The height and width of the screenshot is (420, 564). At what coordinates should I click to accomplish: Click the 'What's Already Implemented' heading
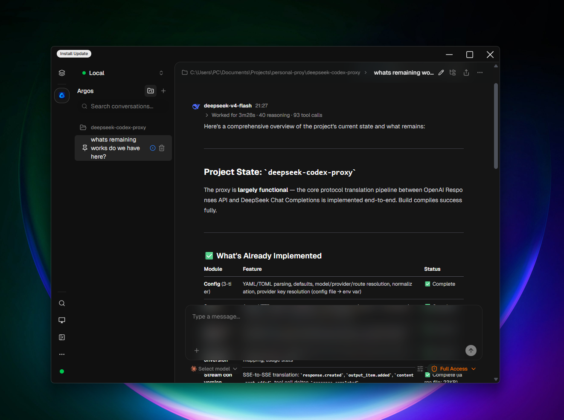click(x=269, y=256)
